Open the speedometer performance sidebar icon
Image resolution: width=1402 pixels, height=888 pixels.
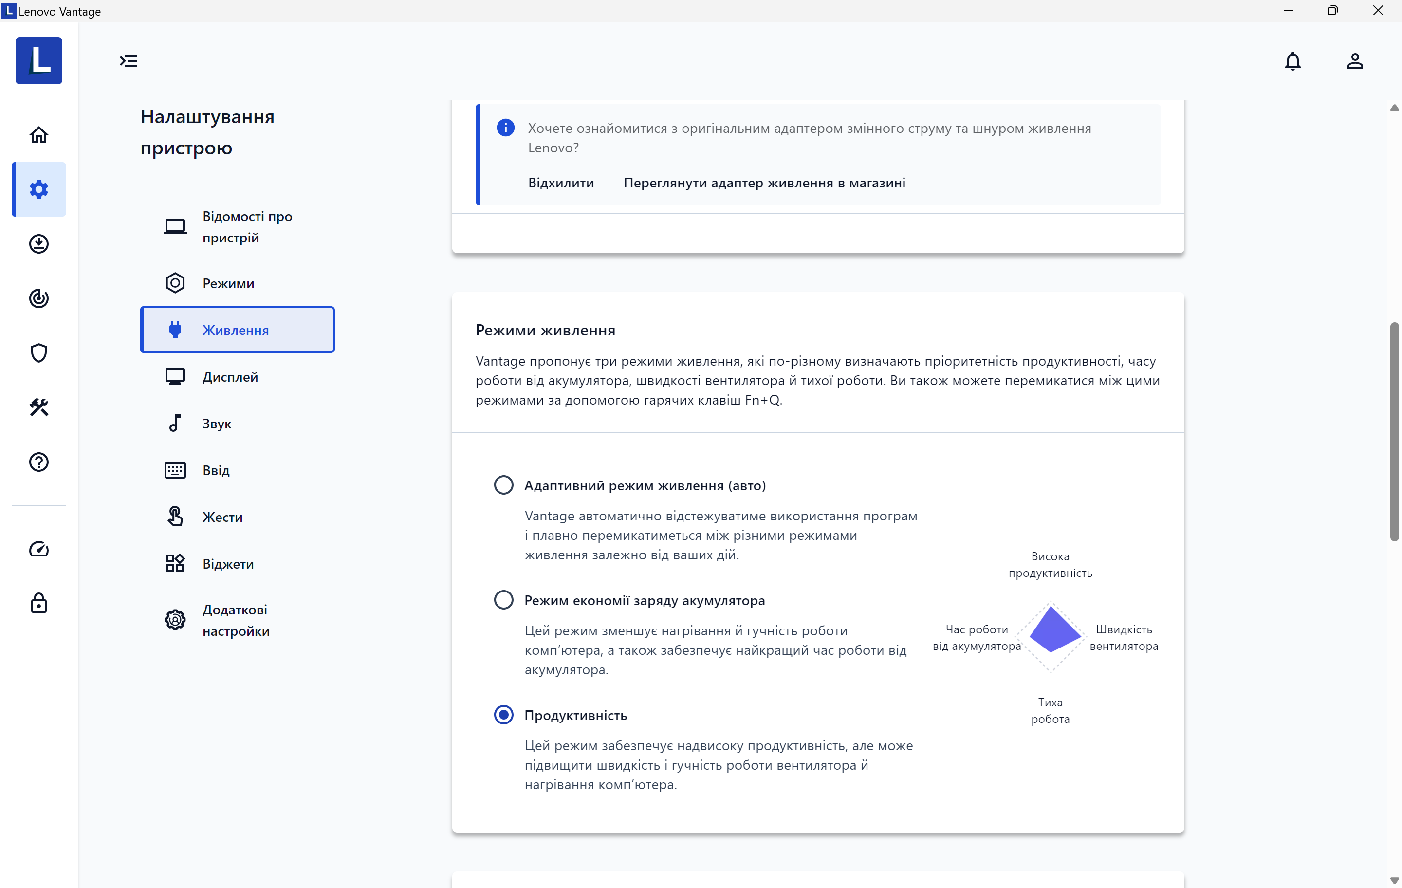pos(38,549)
